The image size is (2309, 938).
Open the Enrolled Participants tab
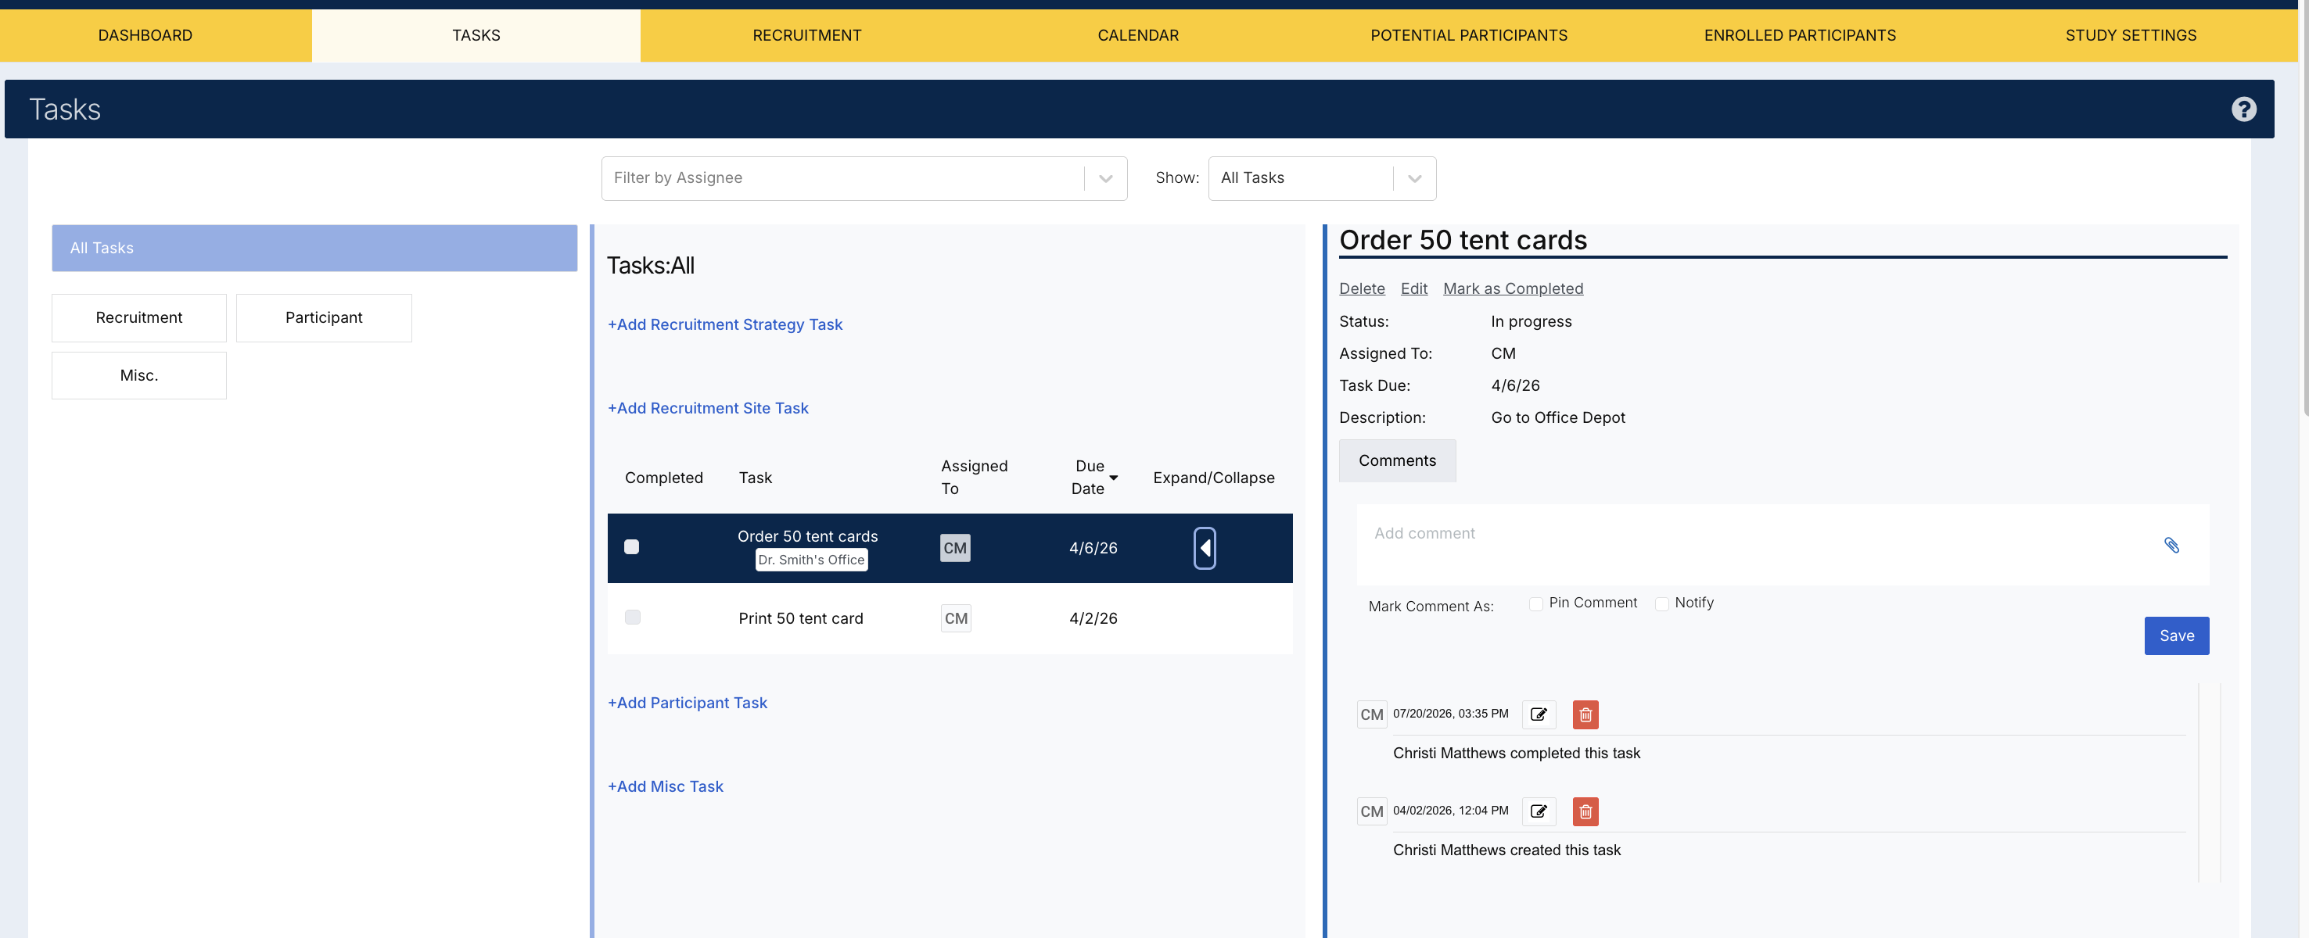1800,35
